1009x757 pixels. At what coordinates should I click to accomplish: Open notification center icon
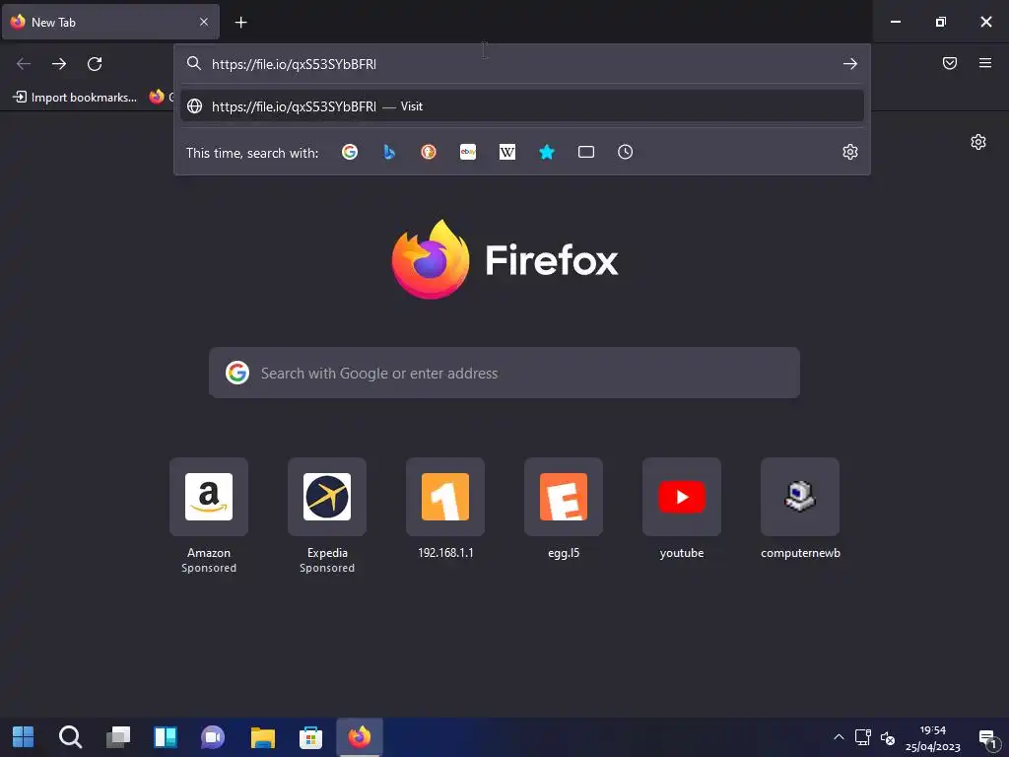[987, 738]
